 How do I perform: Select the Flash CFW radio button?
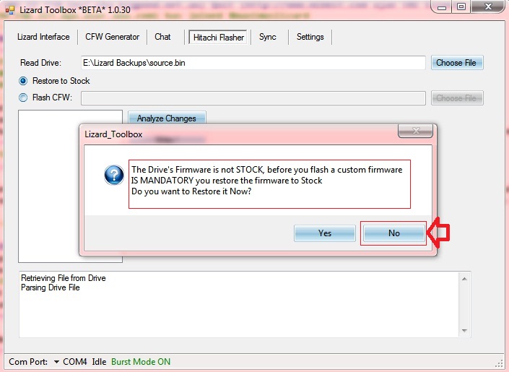pyautogui.click(x=23, y=98)
